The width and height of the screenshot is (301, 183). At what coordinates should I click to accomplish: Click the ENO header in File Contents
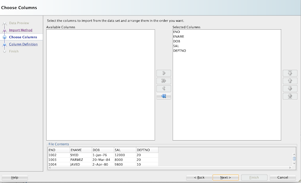tap(59, 150)
